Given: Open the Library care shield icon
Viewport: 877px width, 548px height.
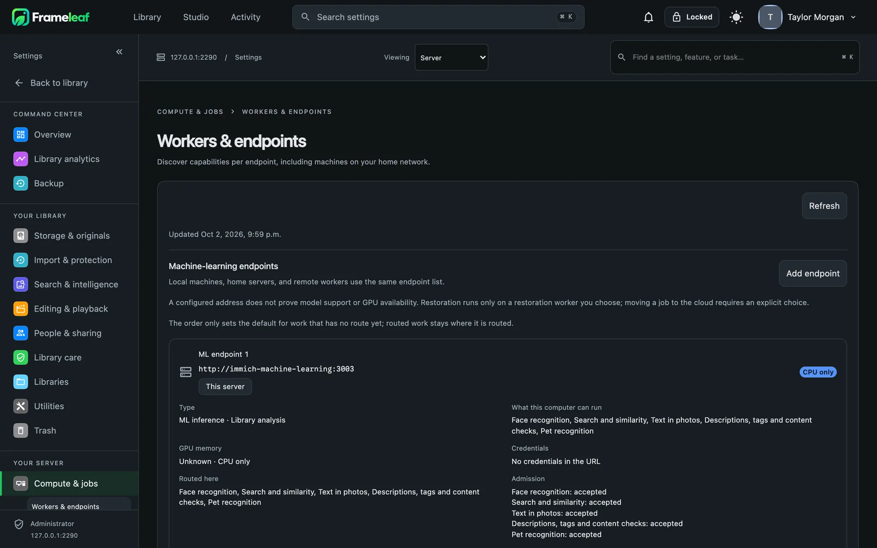Looking at the screenshot, I should pos(21,357).
